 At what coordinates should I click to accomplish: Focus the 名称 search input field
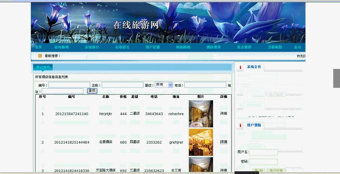[122, 85]
